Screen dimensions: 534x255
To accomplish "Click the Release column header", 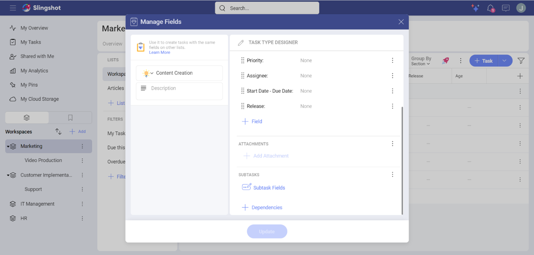I will point(416,76).
